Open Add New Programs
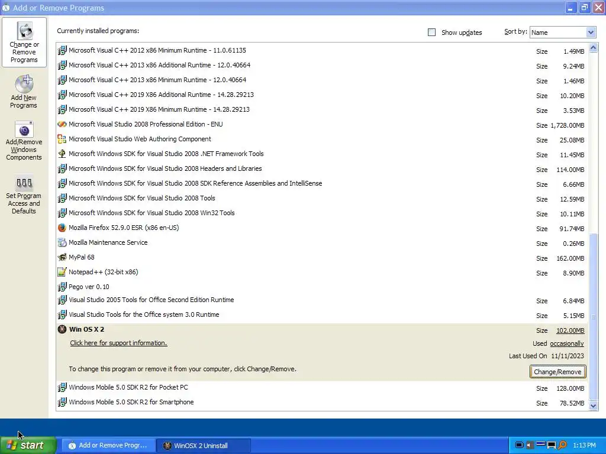606x454 pixels. point(24,92)
